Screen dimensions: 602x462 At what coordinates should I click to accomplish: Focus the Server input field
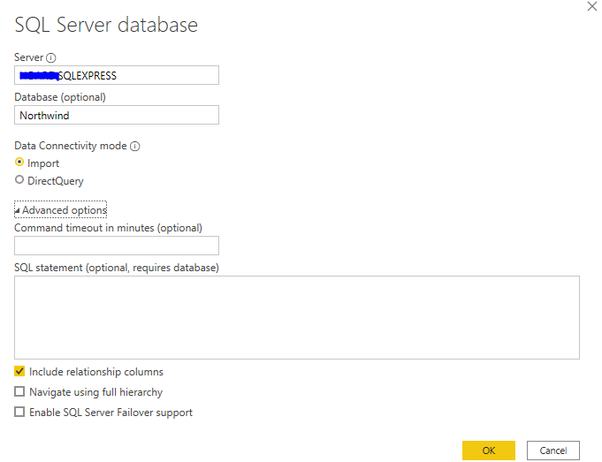[117, 75]
